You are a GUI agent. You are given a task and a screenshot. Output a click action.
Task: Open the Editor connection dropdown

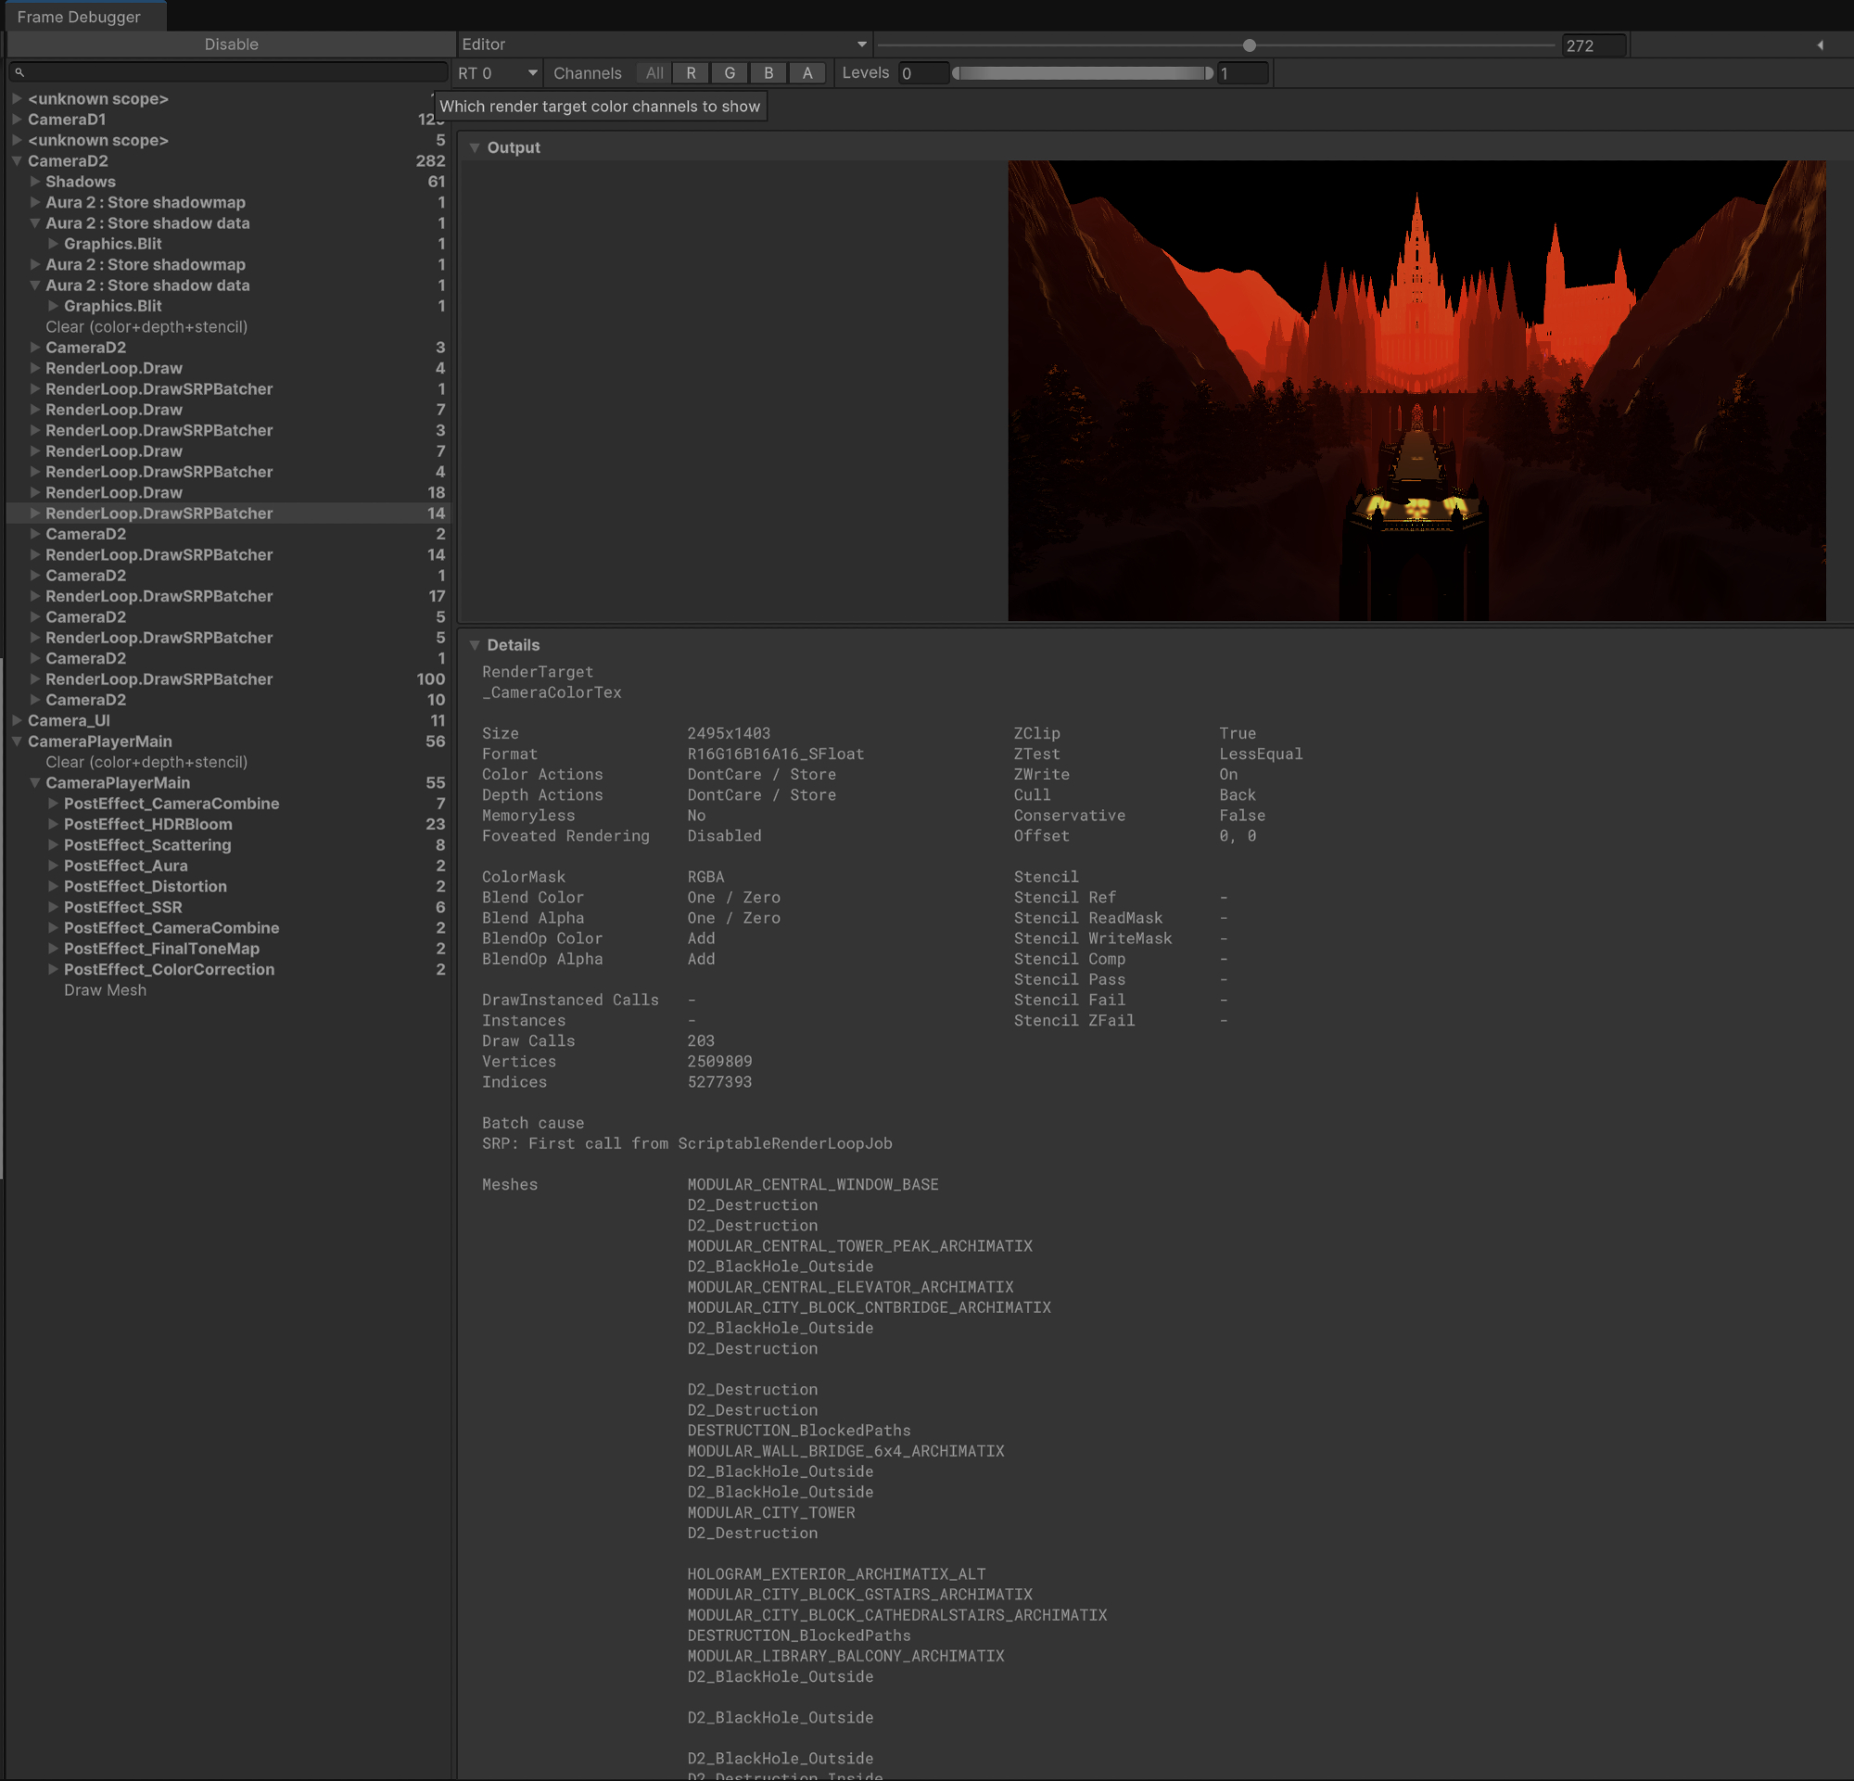[x=664, y=45]
